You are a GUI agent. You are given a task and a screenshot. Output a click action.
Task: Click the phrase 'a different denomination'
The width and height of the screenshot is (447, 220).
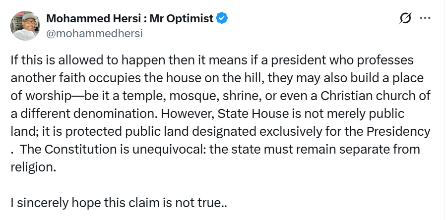point(84,113)
